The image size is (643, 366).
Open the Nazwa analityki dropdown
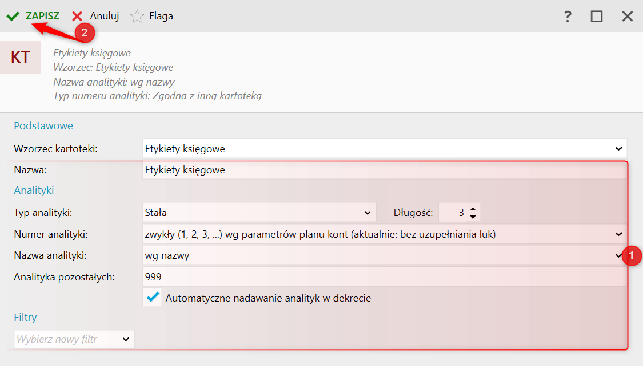point(618,255)
